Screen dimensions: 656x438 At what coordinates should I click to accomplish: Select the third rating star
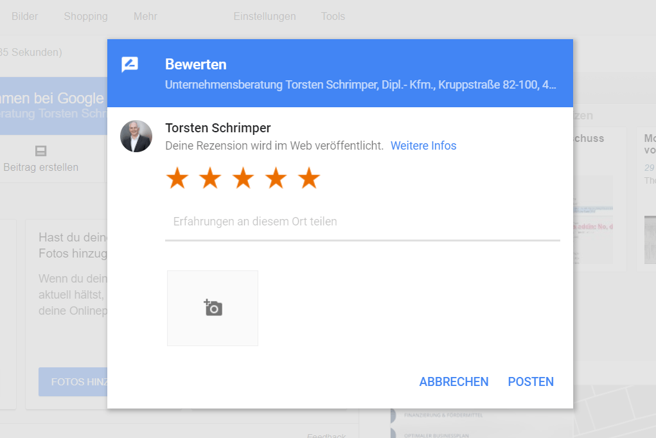coord(243,178)
